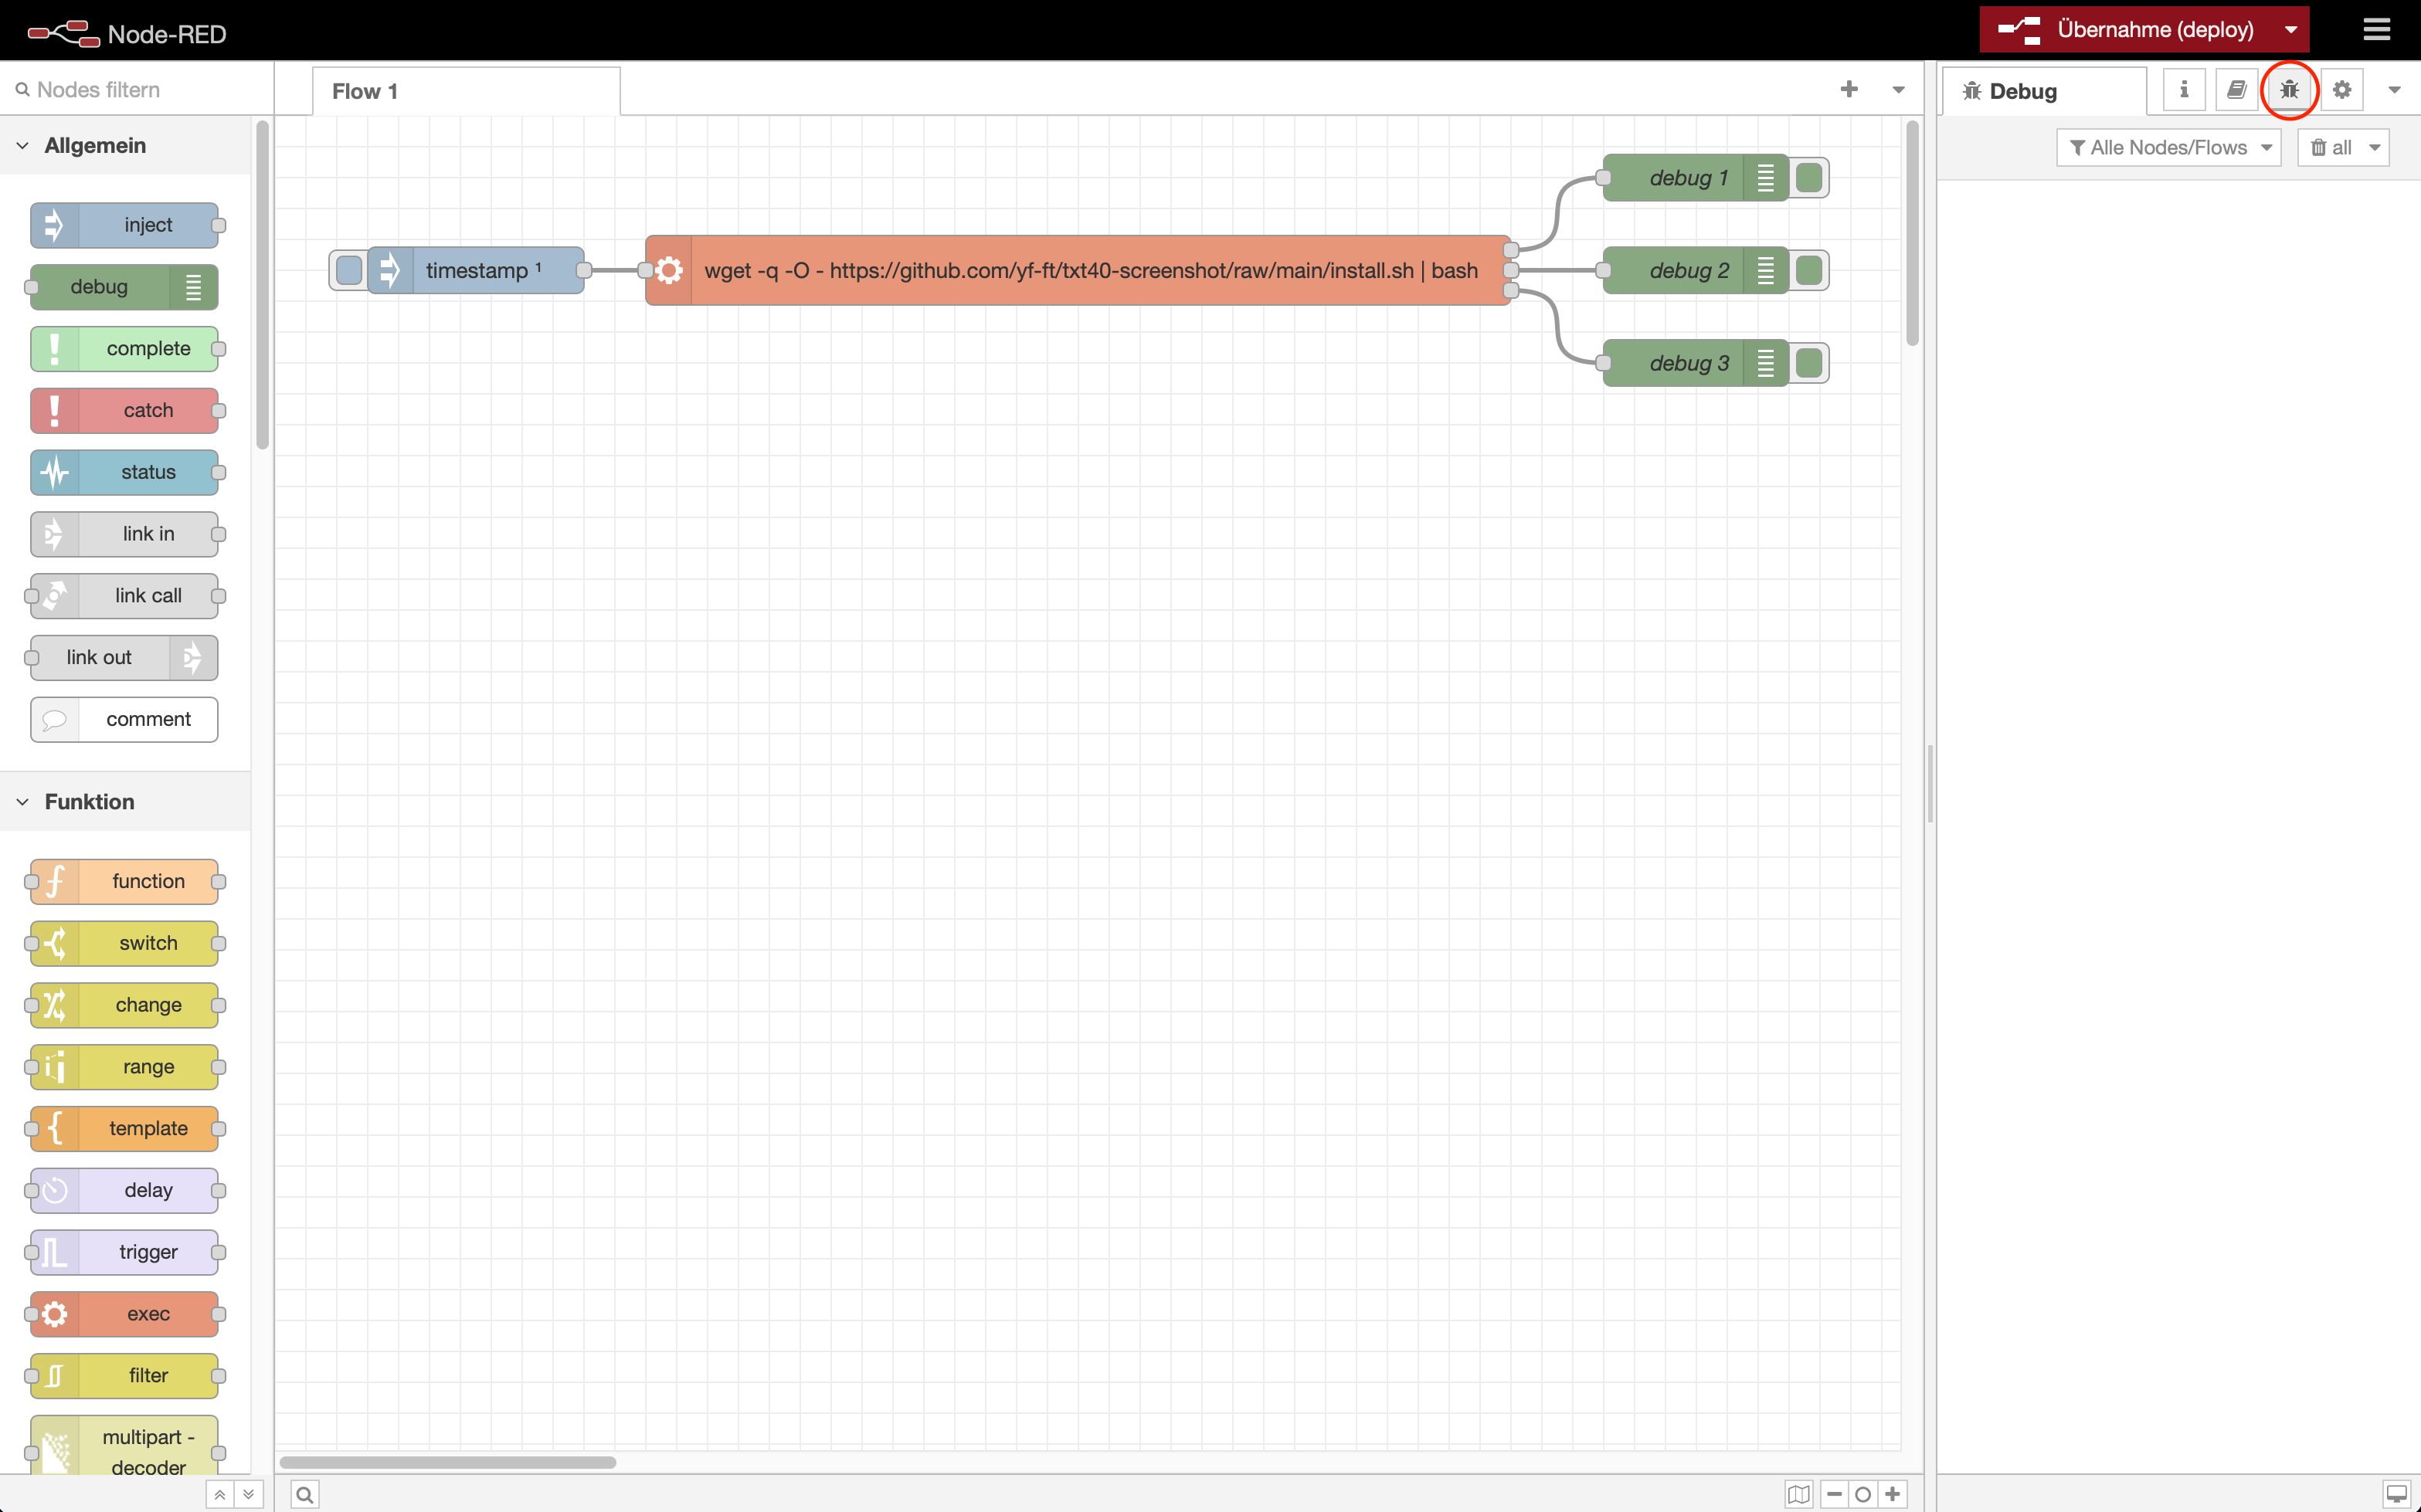Click the canvas horizontal scrollbar
This screenshot has height=1512, width=2421.
click(448, 1462)
